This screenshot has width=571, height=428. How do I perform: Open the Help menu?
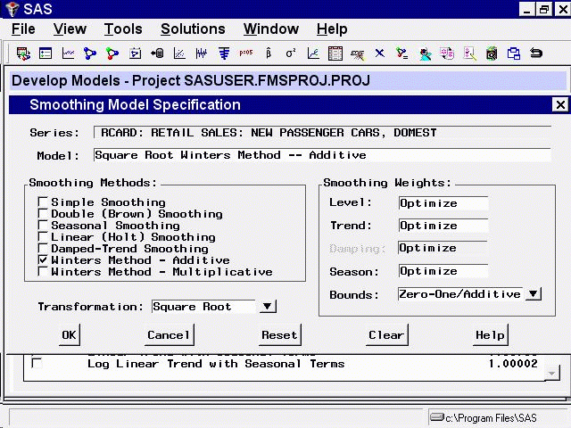pos(332,29)
